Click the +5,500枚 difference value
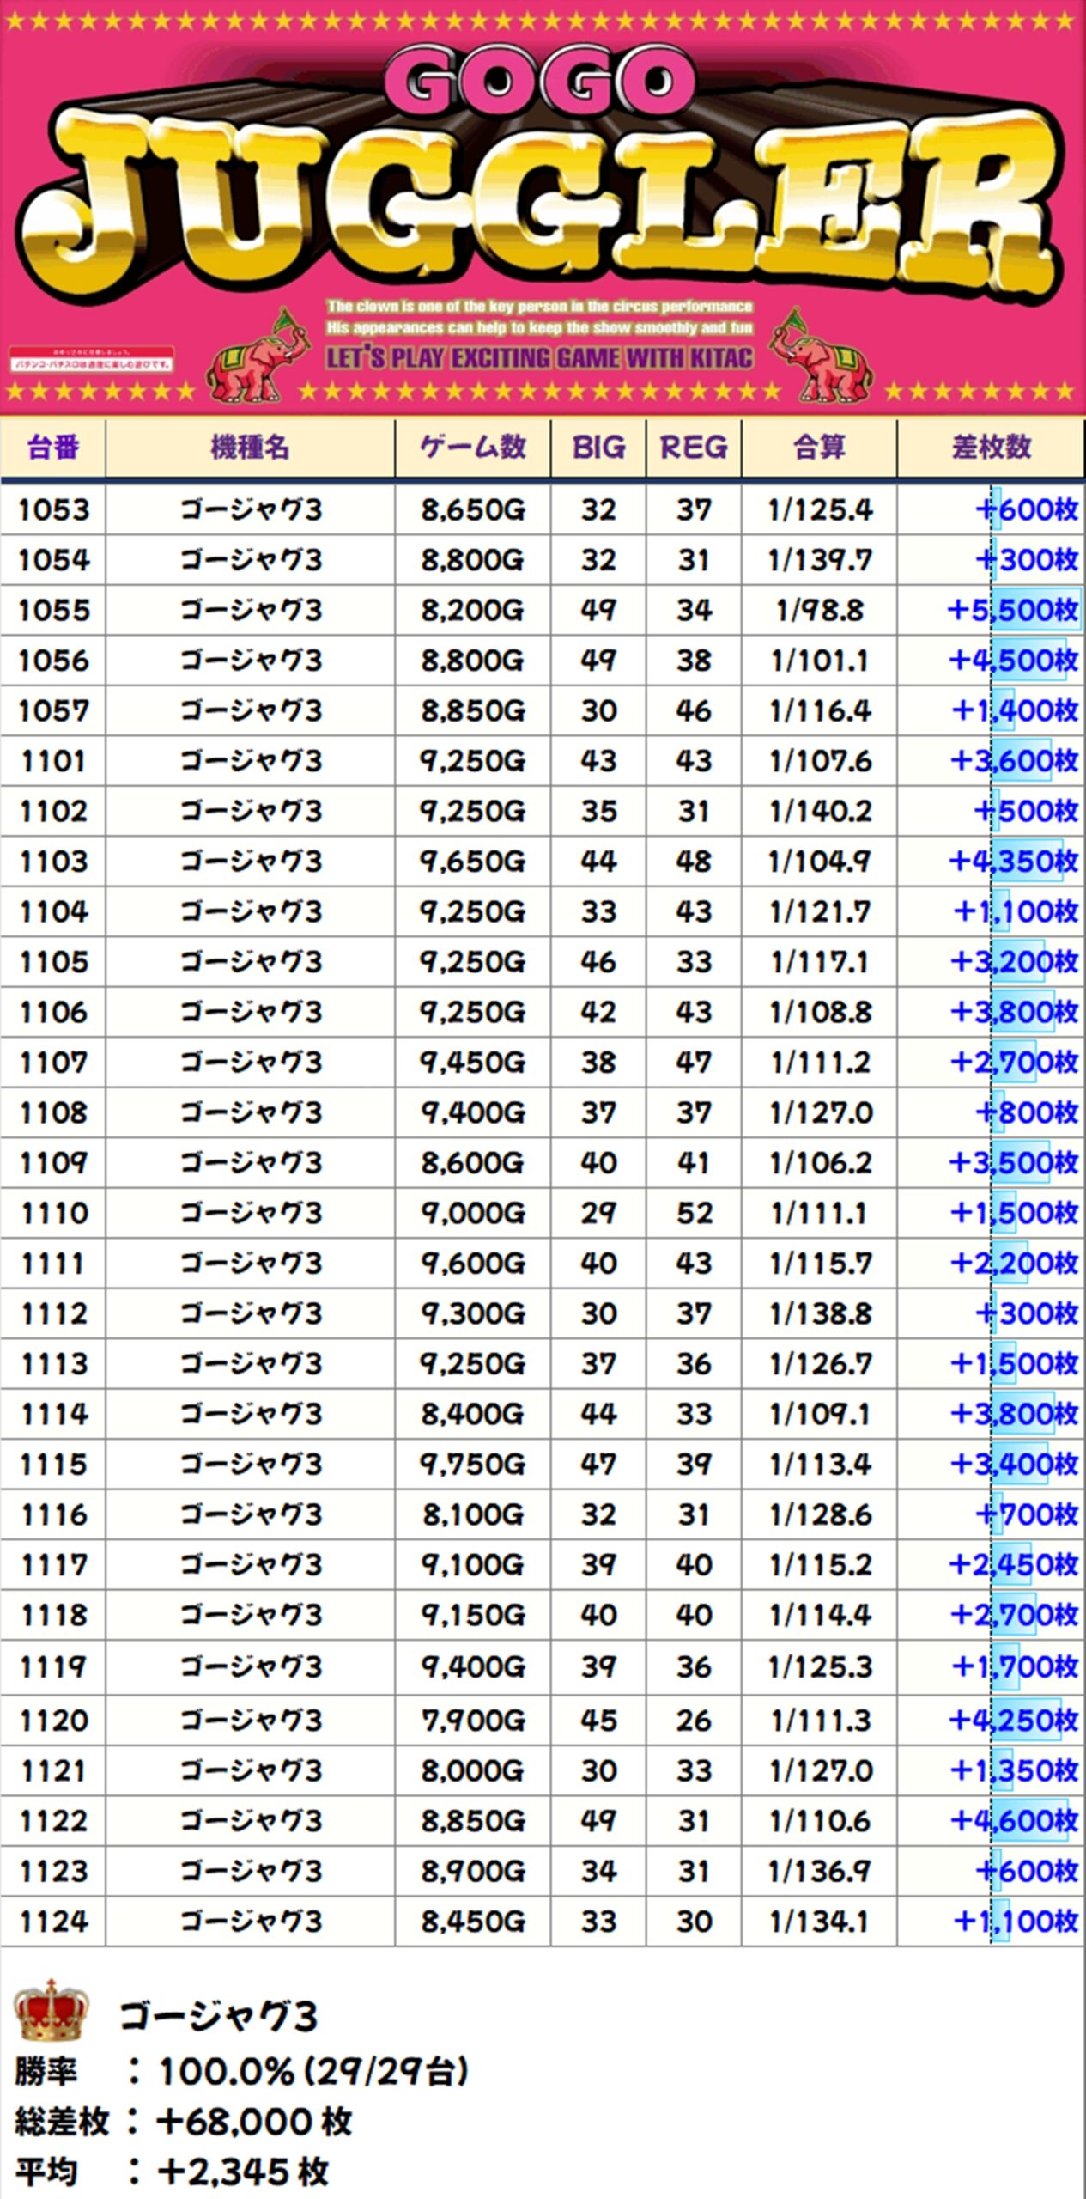The width and height of the screenshot is (1086, 2199). [1012, 611]
